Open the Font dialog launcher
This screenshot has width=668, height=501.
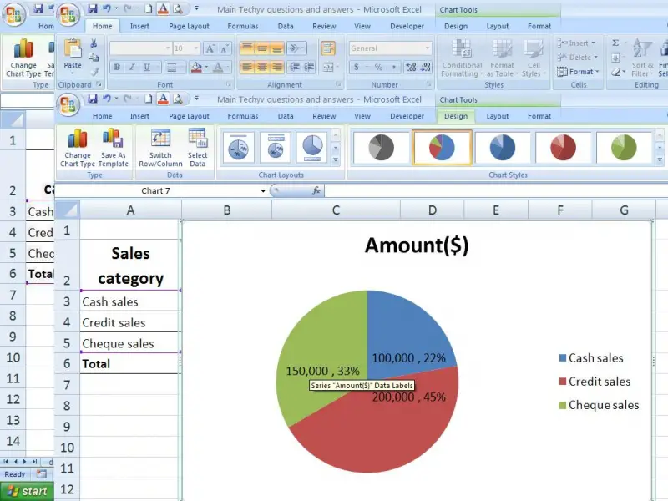pos(228,85)
